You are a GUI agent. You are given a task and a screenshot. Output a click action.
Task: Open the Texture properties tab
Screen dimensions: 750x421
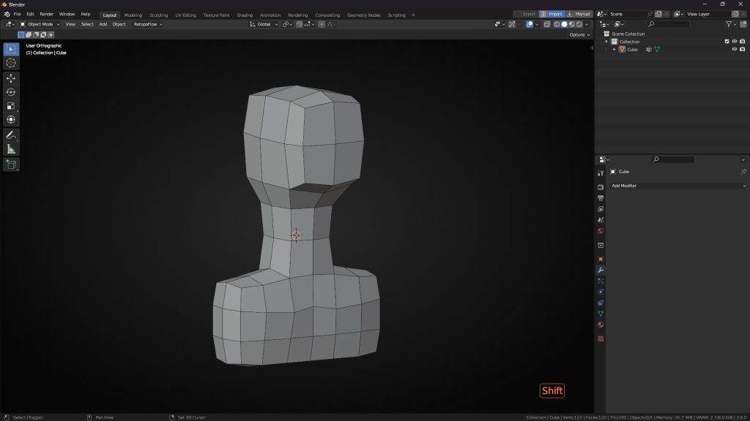click(x=601, y=339)
